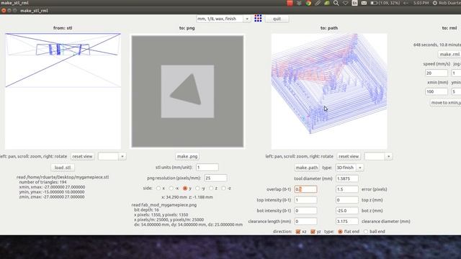The height and width of the screenshot is (259, 461).
Task: Click the mail envelope indicator
Action: (x=364, y=3)
